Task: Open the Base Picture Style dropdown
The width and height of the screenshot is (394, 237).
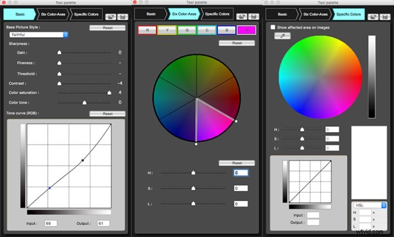Action: click(x=38, y=35)
